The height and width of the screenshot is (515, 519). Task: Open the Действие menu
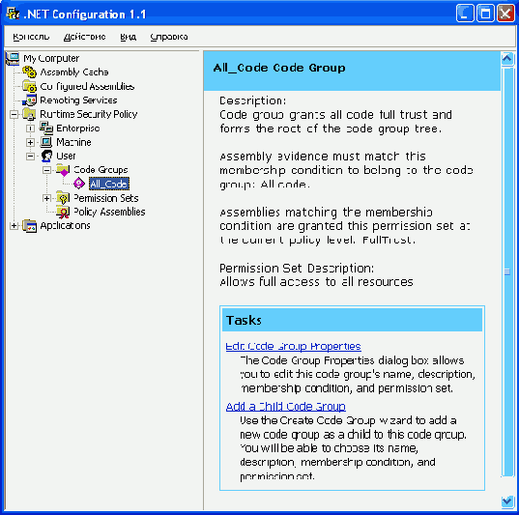85,37
